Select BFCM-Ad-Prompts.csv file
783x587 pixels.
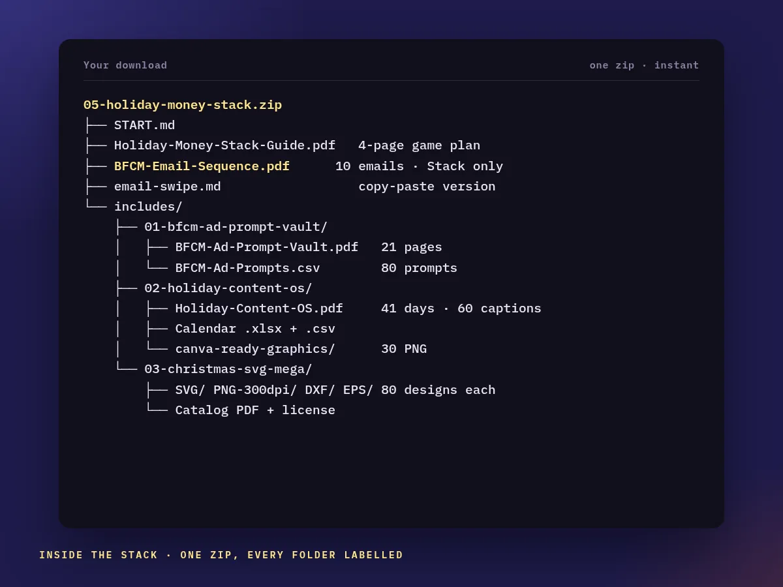(247, 268)
